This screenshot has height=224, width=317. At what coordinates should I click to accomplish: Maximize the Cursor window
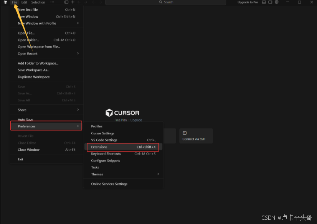(299, 2)
